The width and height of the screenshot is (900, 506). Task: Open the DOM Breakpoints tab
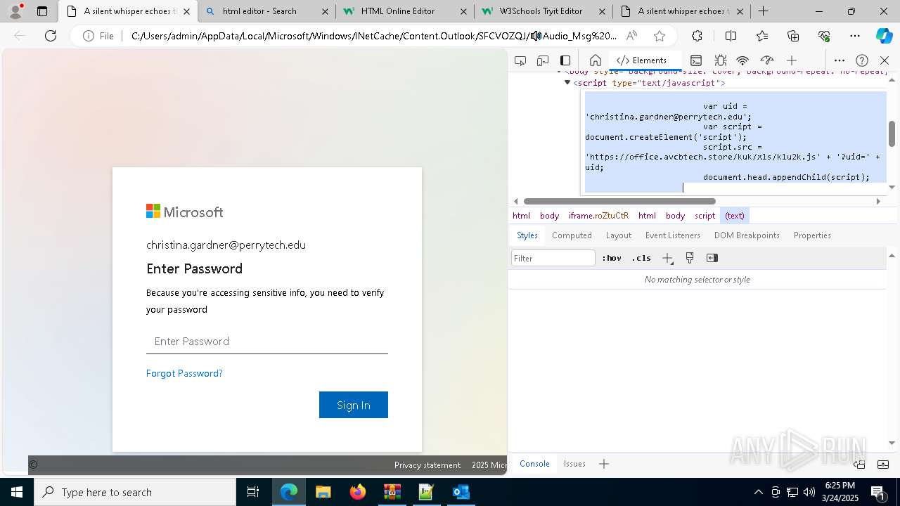tap(747, 235)
